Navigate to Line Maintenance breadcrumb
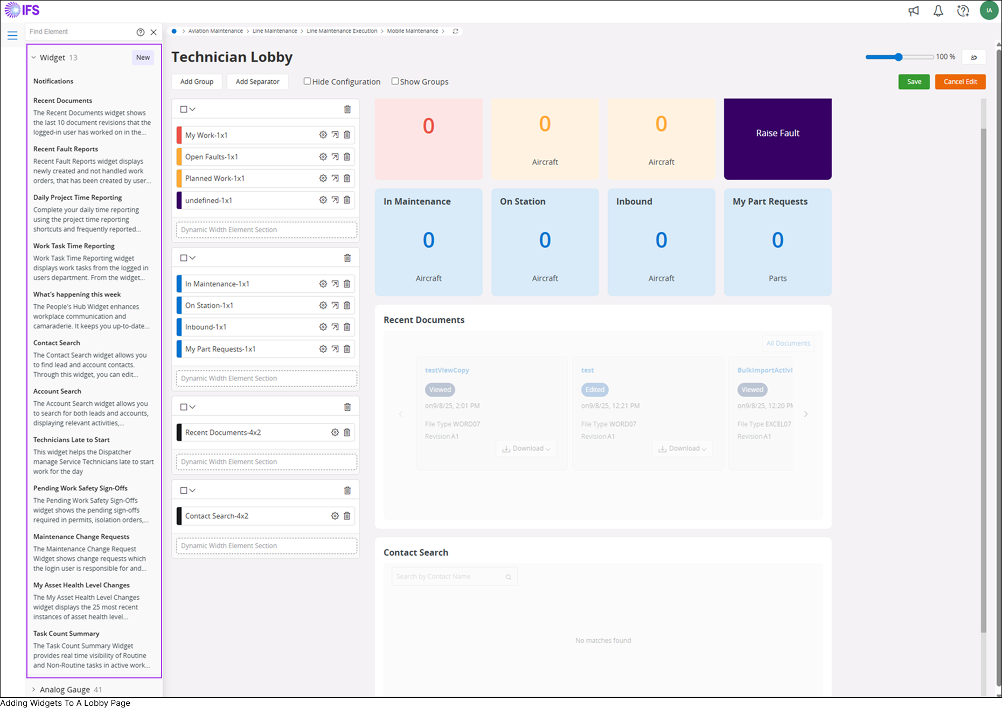Image resolution: width=1002 pixels, height=708 pixels. tap(275, 31)
